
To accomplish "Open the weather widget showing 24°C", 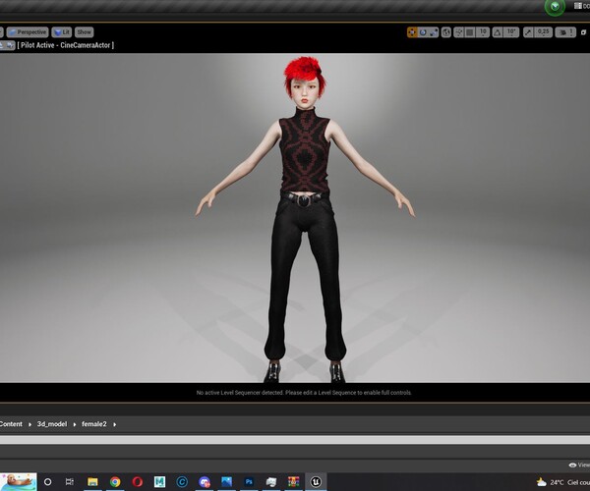I will [x=563, y=482].
